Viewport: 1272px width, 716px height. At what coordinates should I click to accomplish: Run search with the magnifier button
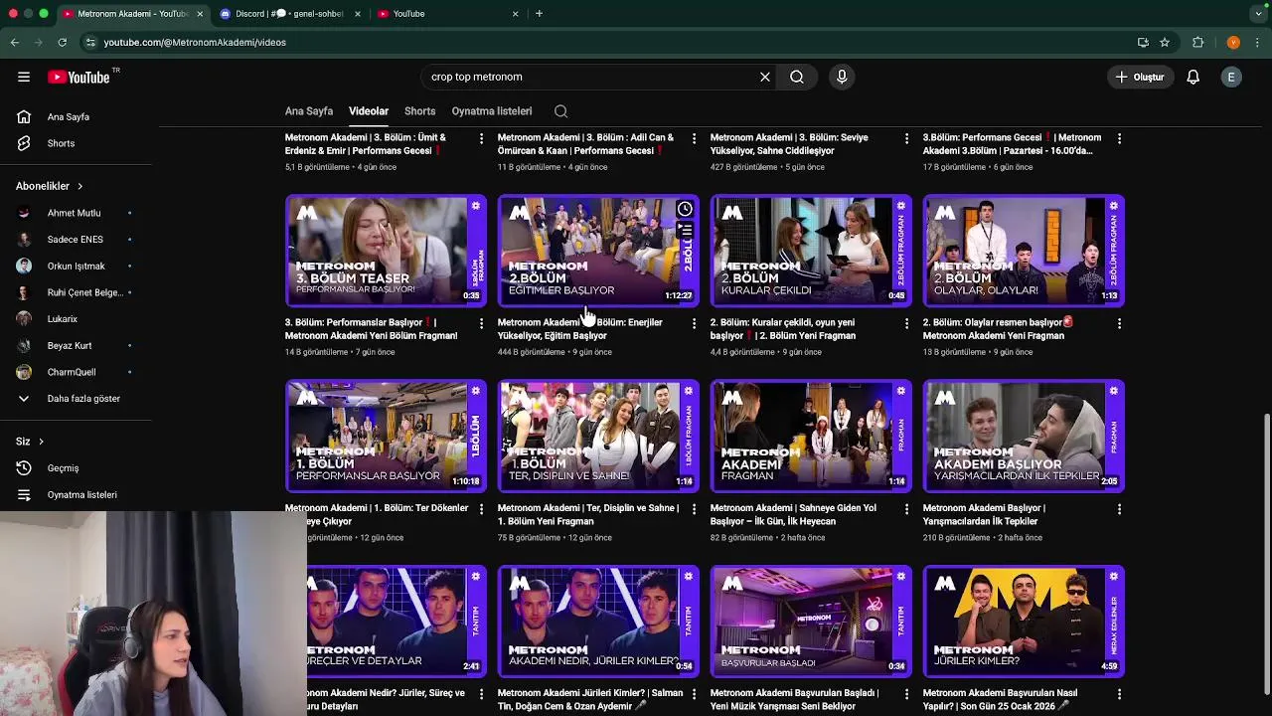click(797, 77)
